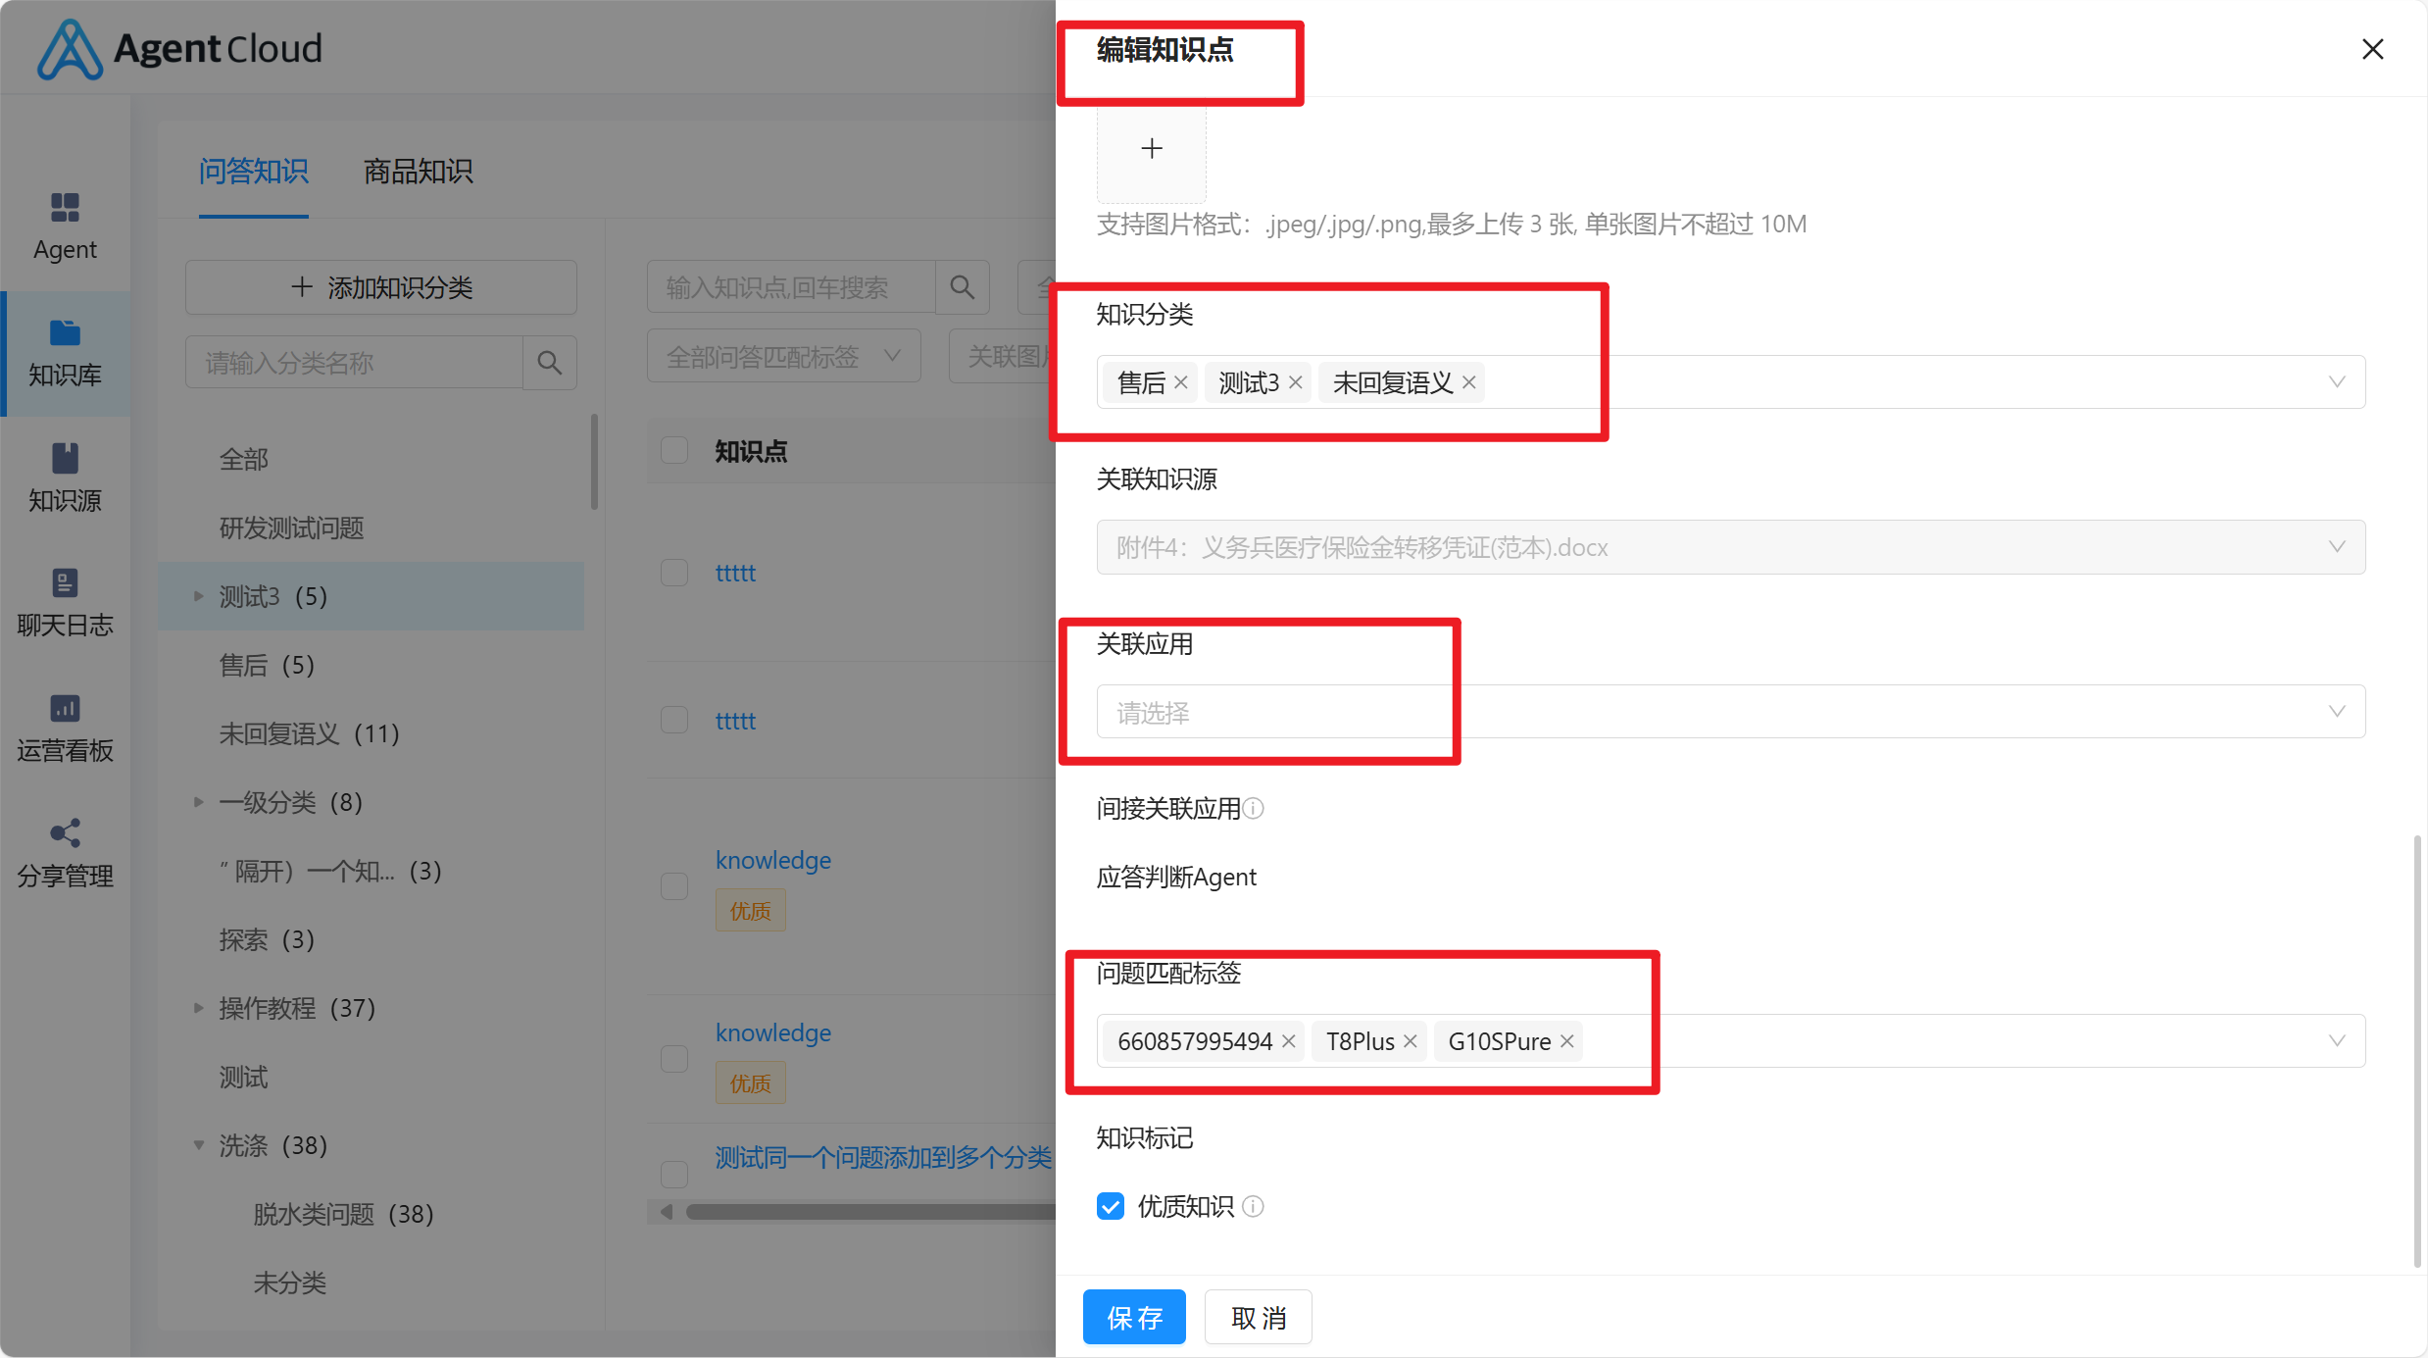Expand the 操作教程 (37) category
Image resolution: width=2428 pixels, height=1358 pixels.
(x=198, y=1008)
